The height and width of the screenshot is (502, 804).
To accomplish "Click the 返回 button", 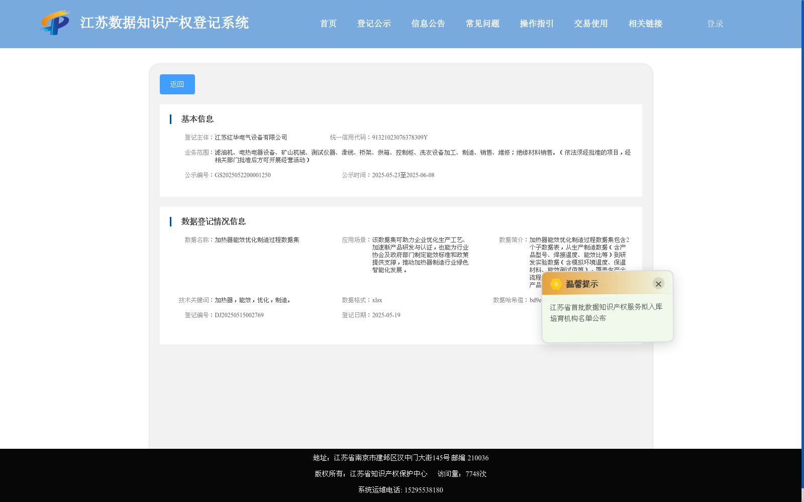I will click(177, 84).
